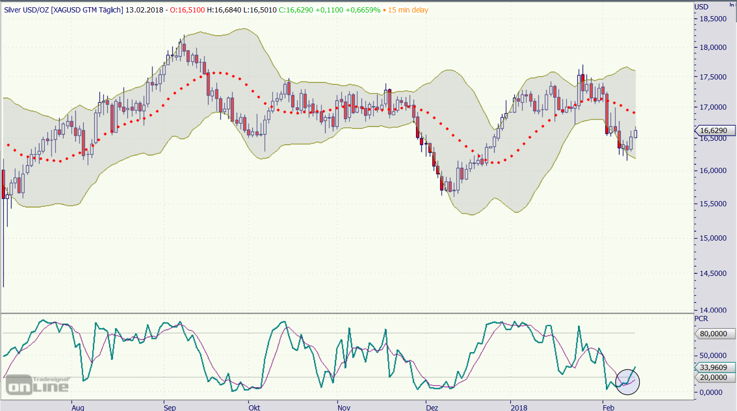Click 'Feb' on the time axis
The height and width of the screenshot is (411, 737).
607,407
